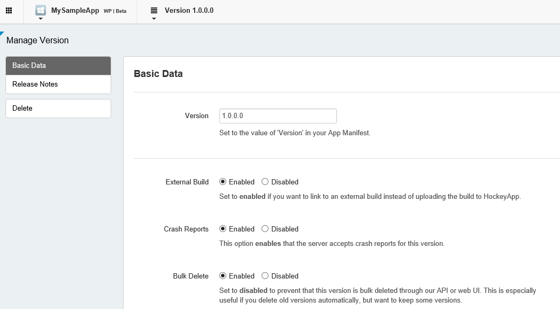Turn Bulk Delete to Disabled
This screenshot has height=309, width=560.
[x=265, y=276]
